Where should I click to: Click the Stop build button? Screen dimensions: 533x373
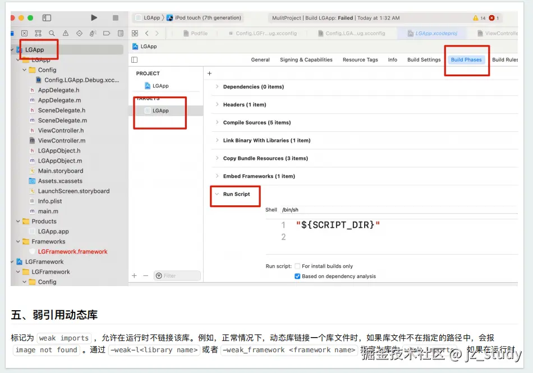116,17
